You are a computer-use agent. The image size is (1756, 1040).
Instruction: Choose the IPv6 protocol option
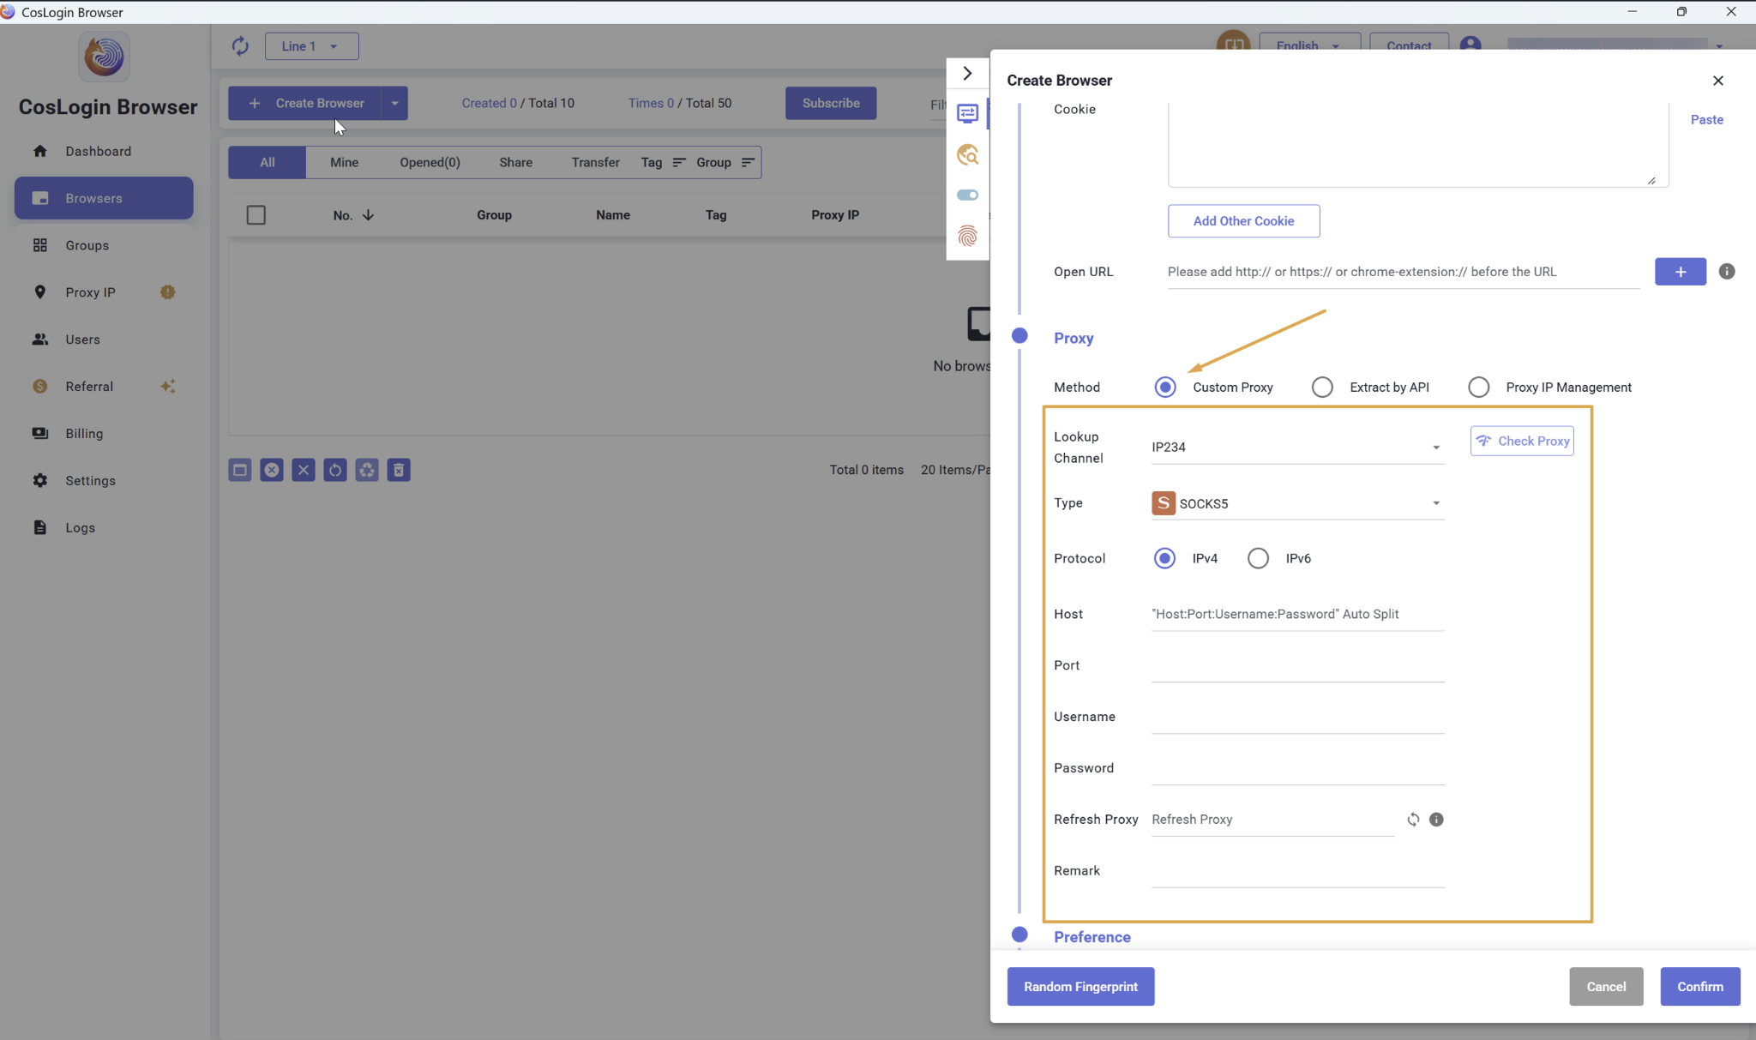(x=1258, y=559)
